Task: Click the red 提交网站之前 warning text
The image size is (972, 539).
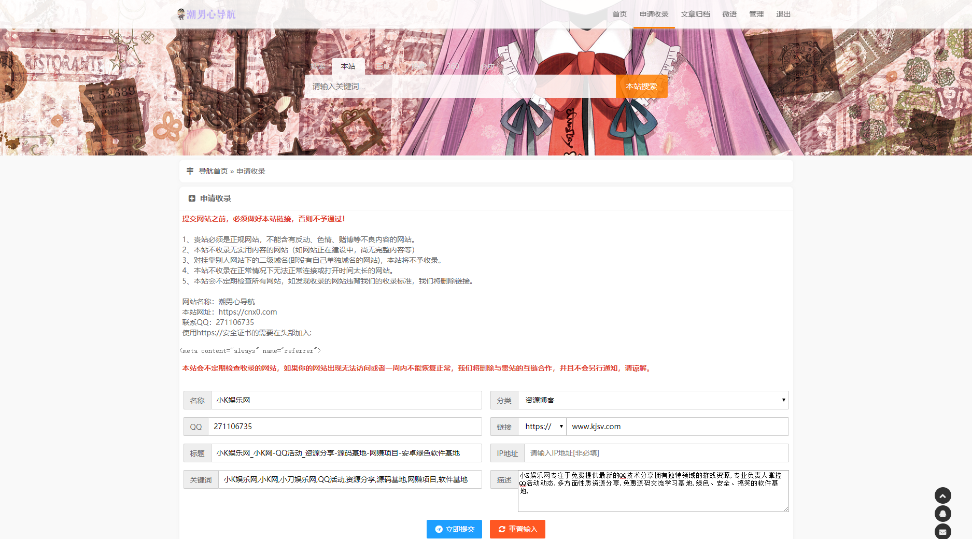Action: 263,219
